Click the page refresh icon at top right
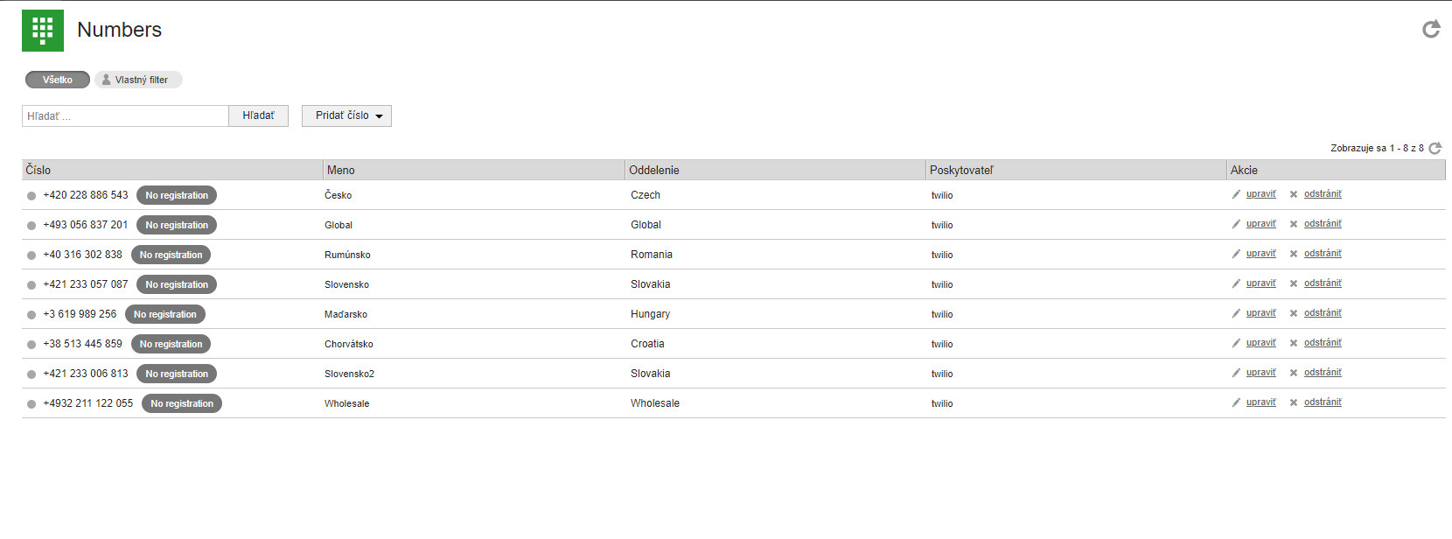The width and height of the screenshot is (1452, 539). (1431, 30)
